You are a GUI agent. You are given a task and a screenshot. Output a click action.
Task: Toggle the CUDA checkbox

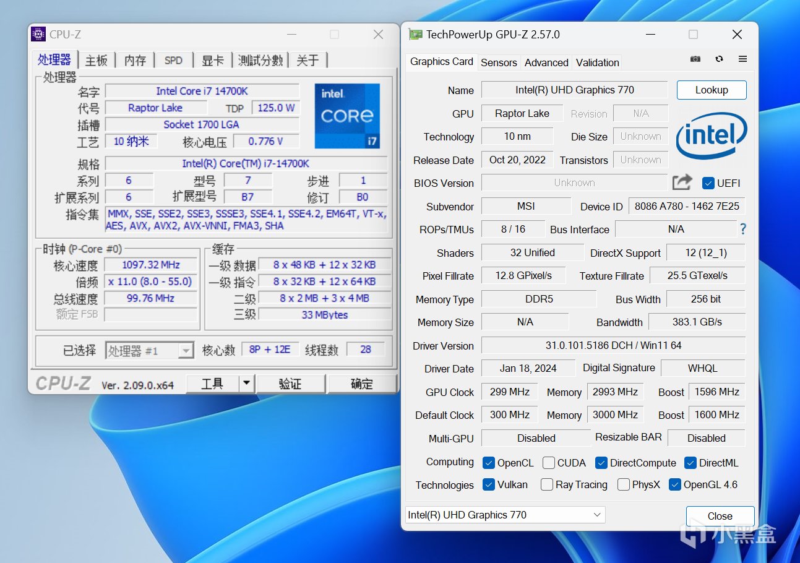tap(549, 463)
